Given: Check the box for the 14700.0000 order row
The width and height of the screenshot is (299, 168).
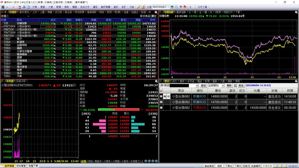Looking at the screenshot, I should pos(161,102).
